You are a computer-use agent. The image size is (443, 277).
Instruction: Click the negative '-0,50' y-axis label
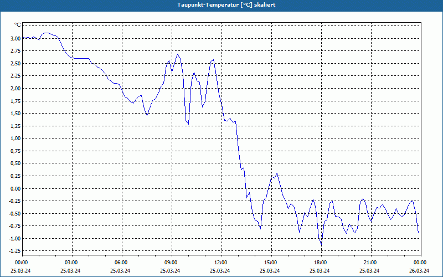click(x=15, y=213)
